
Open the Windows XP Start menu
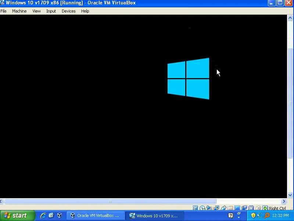[x=17, y=215]
